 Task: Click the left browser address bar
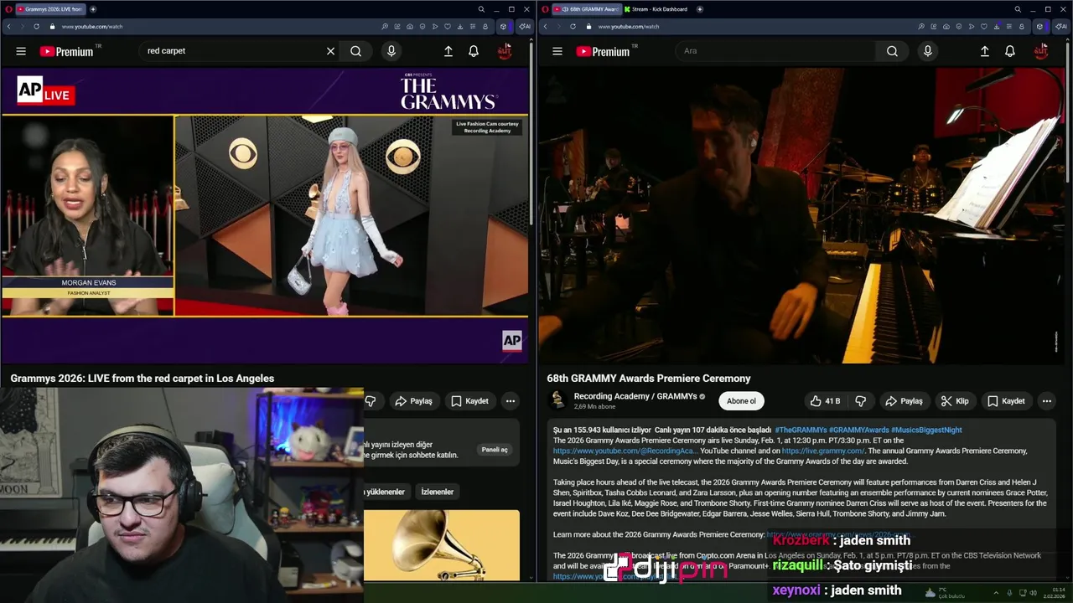(x=218, y=26)
